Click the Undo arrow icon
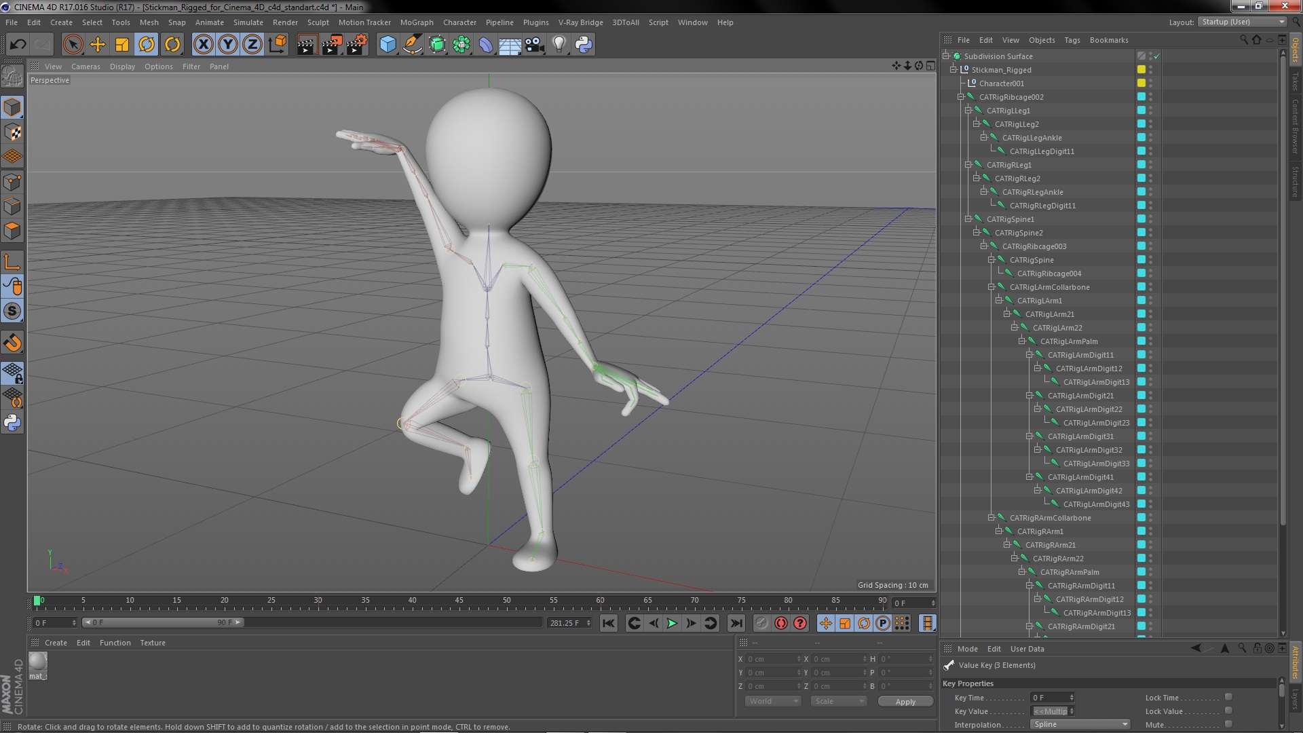The height and width of the screenshot is (733, 1303). pyautogui.click(x=18, y=45)
